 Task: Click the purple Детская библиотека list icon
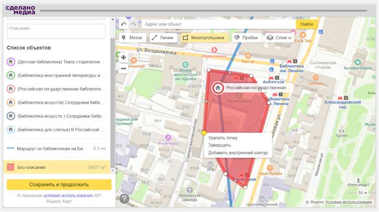click(x=11, y=62)
